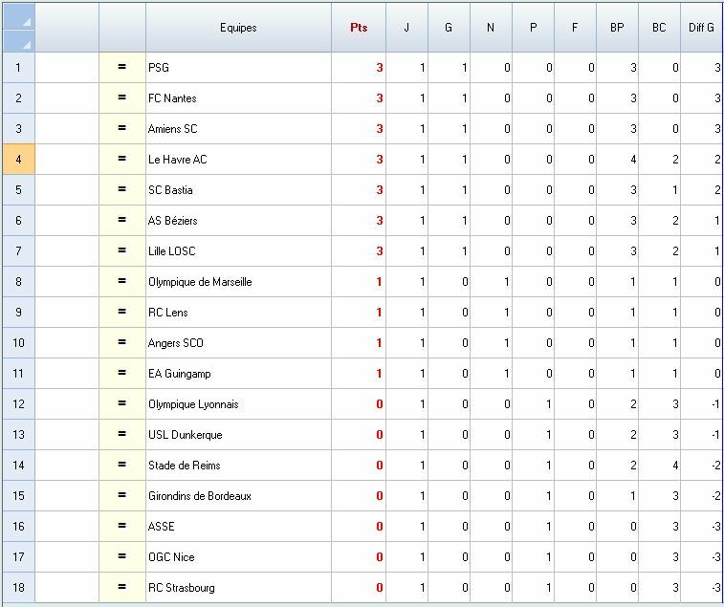Select the BC column header

[x=659, y=28]
